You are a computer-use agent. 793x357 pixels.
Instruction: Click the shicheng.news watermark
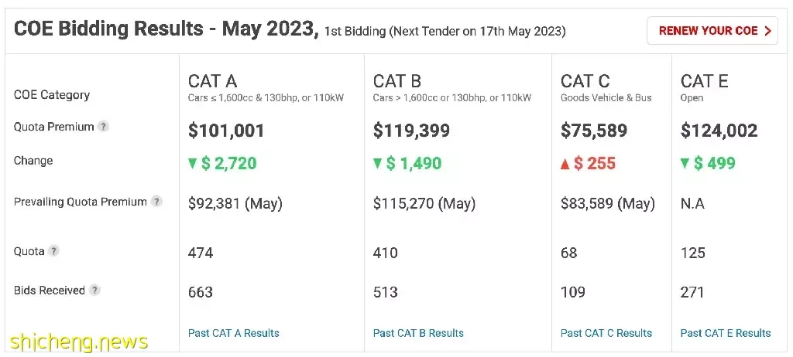point(79,342)
